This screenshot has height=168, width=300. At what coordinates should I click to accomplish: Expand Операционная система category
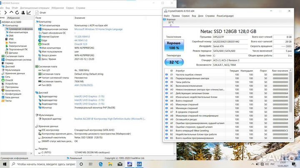click(16, 60)
